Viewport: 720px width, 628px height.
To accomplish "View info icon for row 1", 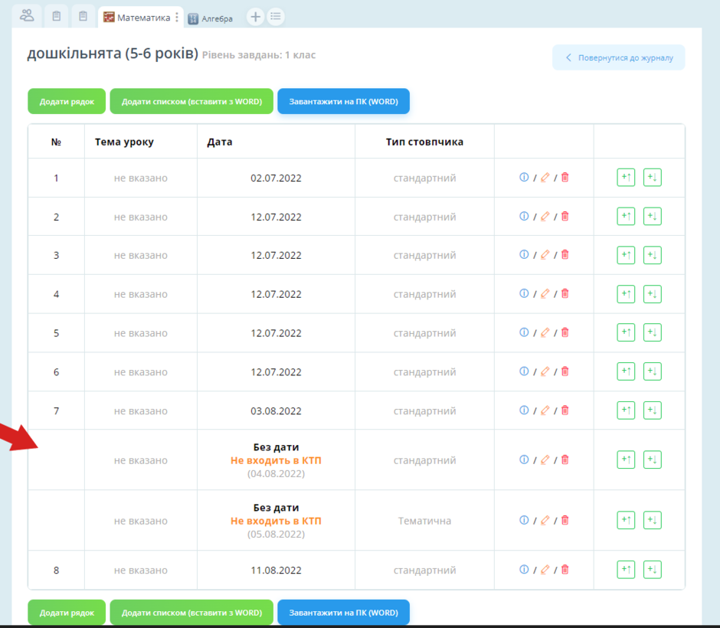I will tap(524, 177).
